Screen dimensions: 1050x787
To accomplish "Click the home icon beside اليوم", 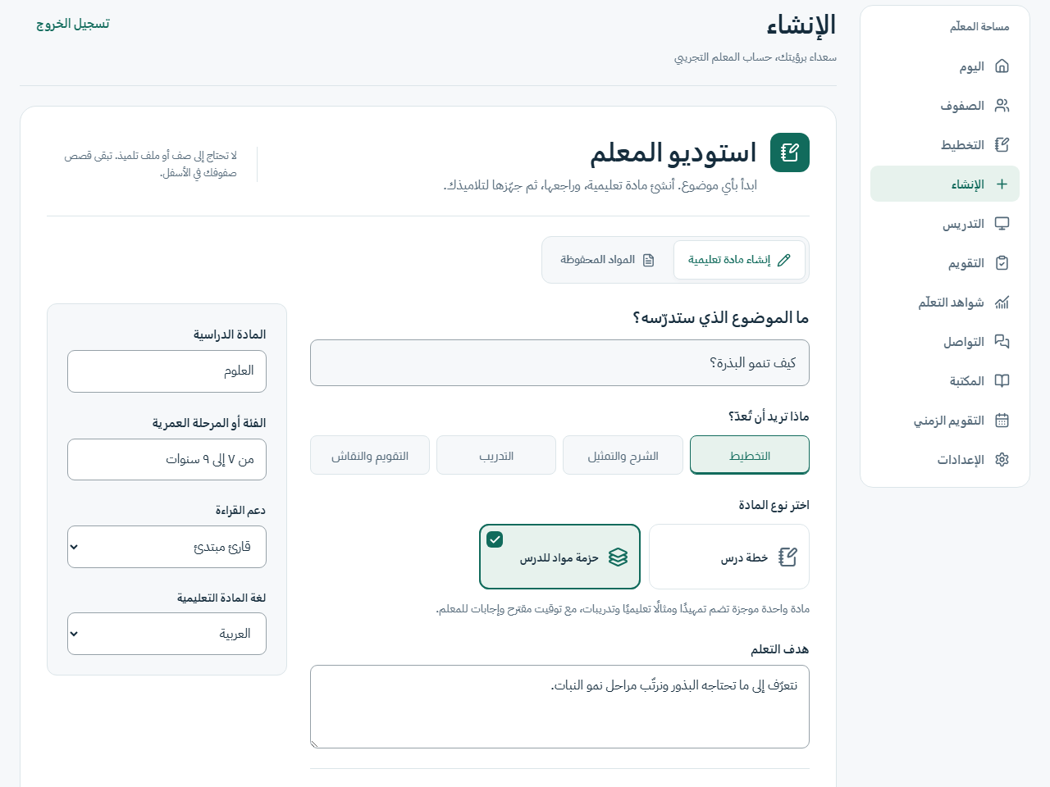I will [x=1002, y=66].
